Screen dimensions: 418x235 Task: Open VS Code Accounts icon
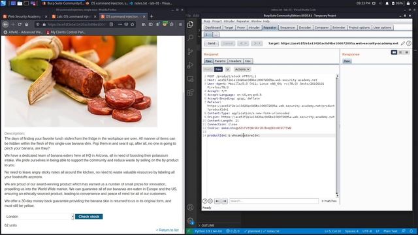pyautogui.click(x=190, y=207)
